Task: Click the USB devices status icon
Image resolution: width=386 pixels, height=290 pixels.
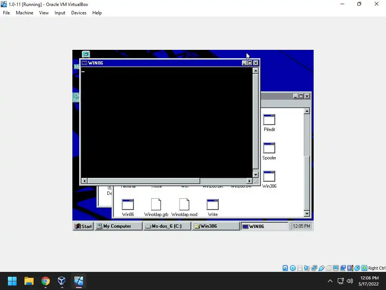Action: [x=321, y=268]
